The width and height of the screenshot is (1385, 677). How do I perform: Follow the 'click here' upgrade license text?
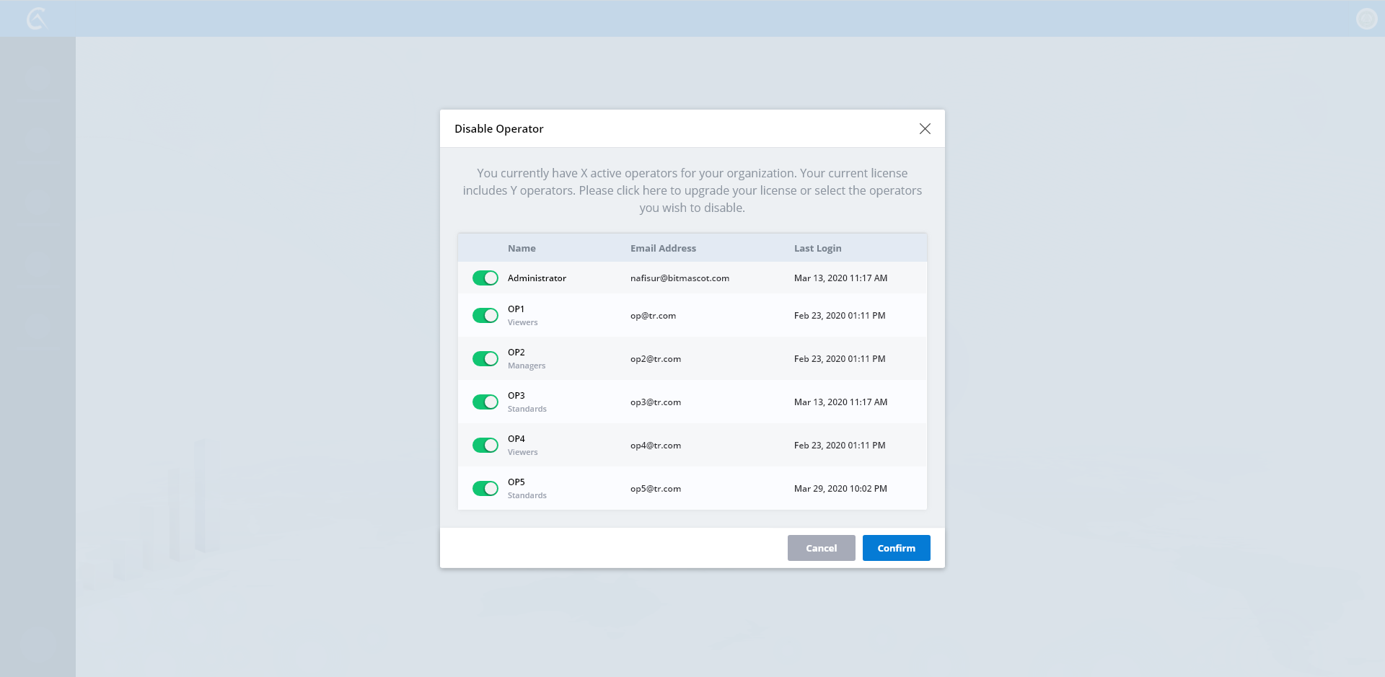coord(641,190)
